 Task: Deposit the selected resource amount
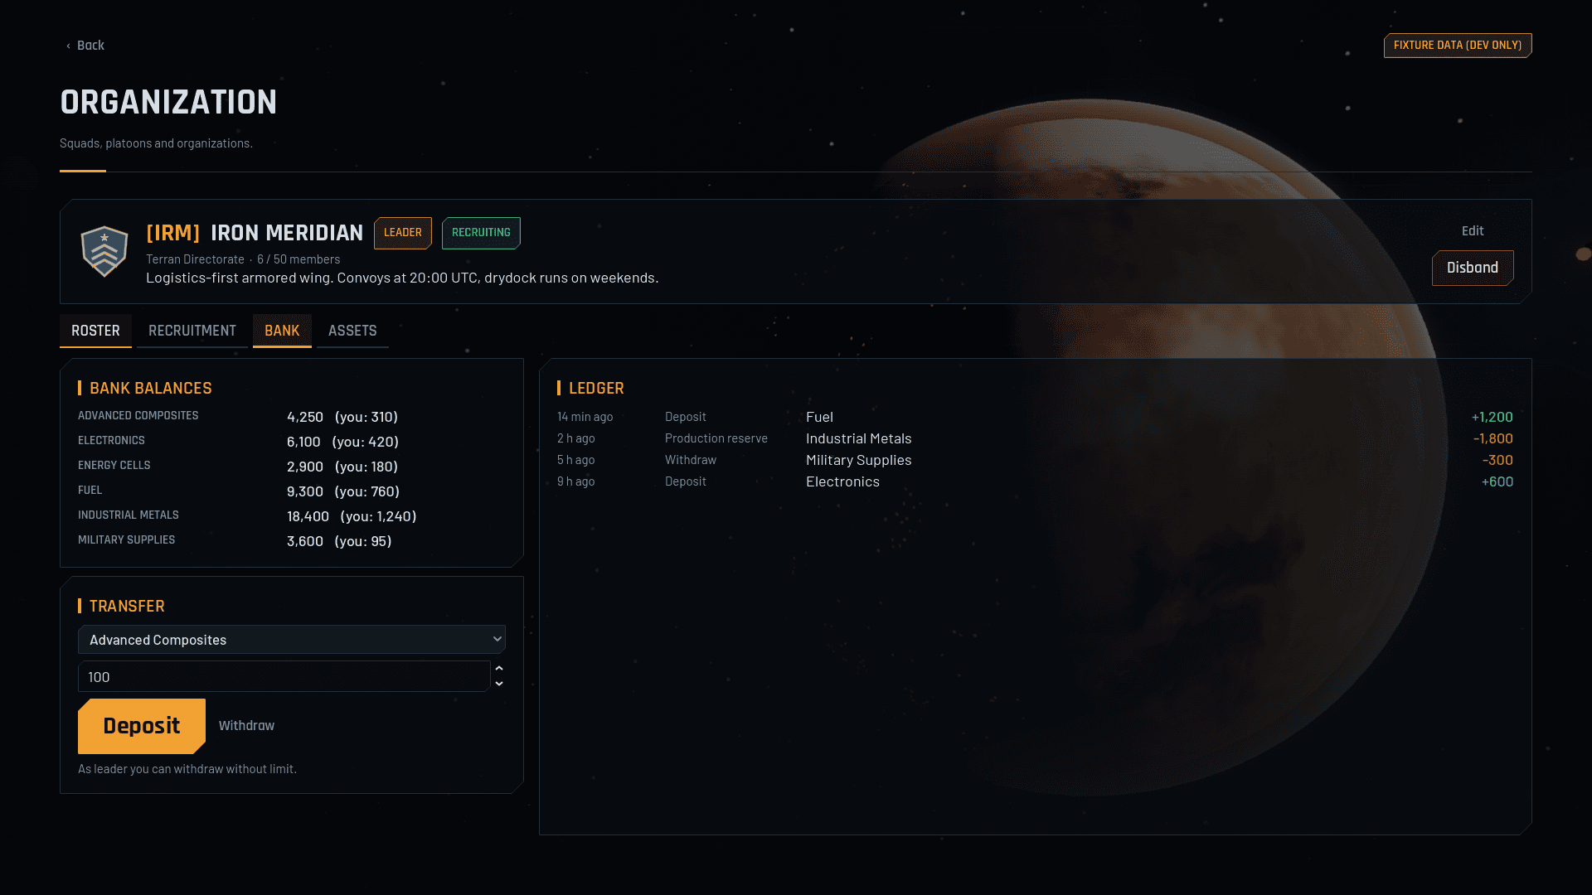(142, 726)
